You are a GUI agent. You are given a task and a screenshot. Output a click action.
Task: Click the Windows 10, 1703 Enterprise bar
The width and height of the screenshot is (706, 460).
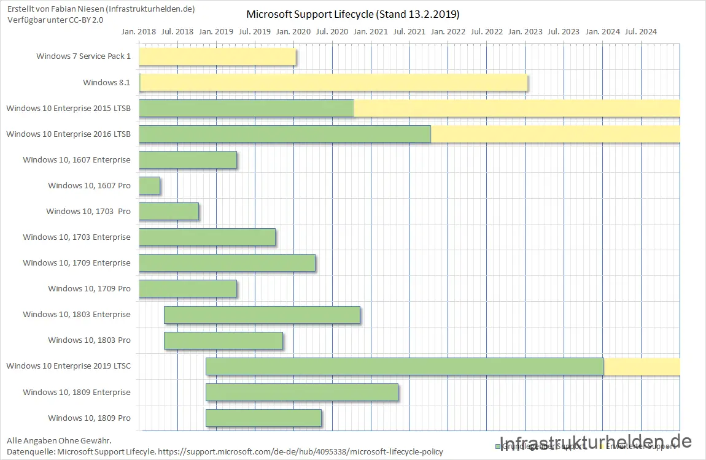pos(207,237)
